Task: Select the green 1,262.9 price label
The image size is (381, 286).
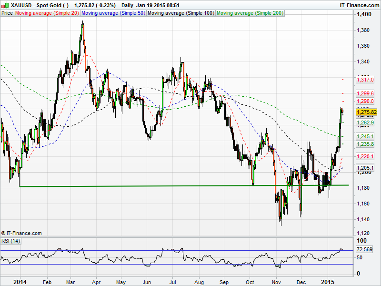Action: [366, 123]
